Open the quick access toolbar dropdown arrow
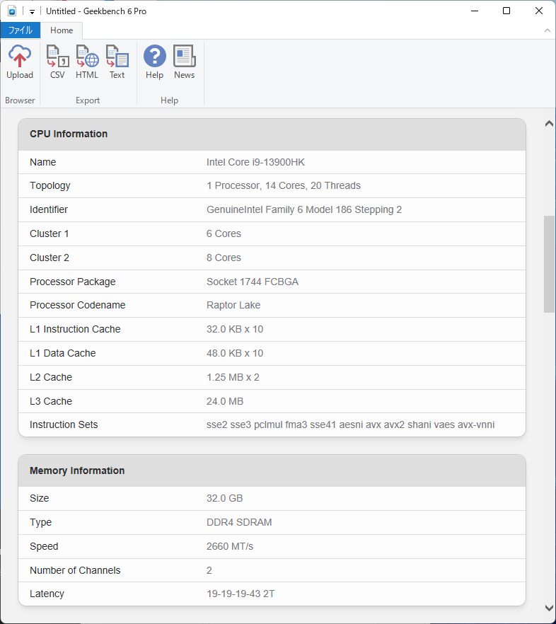Screen dimensions: 556x624 [x=33, y=12]
